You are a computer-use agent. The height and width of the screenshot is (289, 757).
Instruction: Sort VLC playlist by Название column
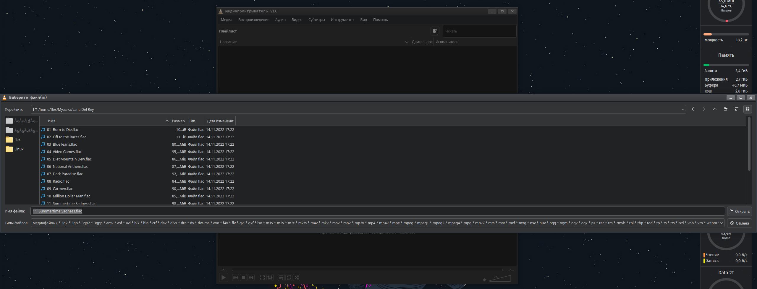point(314,42)
